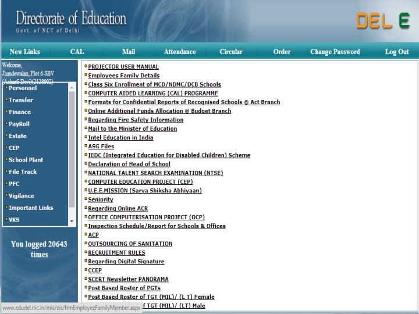Open the Order menu
419x314 pixels.
282,52
